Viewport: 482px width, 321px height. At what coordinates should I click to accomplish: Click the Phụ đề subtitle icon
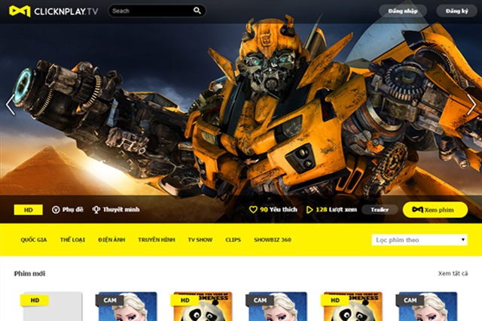click(56, 210)
